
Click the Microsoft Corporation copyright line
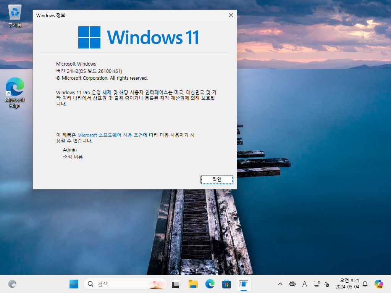102,78
